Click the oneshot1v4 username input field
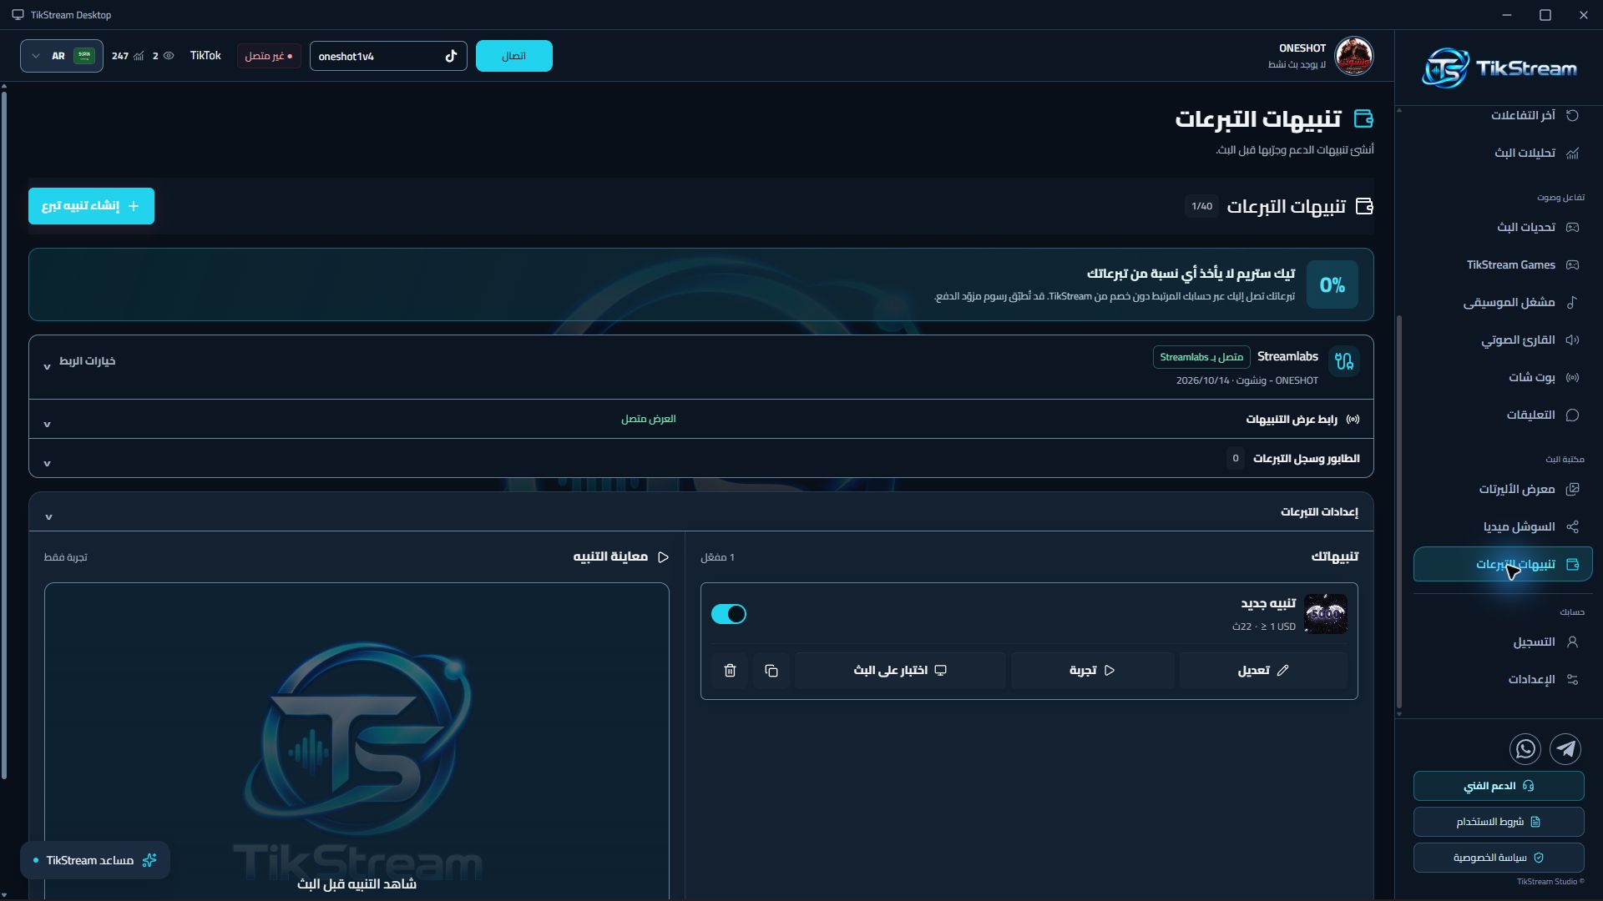 (388, 56)
